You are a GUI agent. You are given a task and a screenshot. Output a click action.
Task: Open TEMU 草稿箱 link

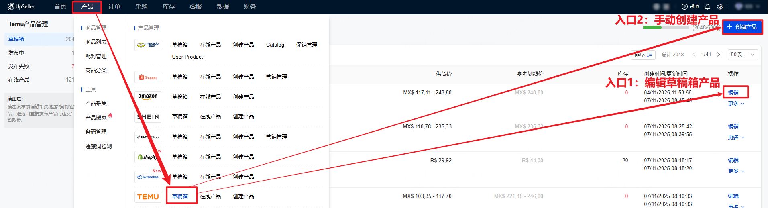click(180, 196)
